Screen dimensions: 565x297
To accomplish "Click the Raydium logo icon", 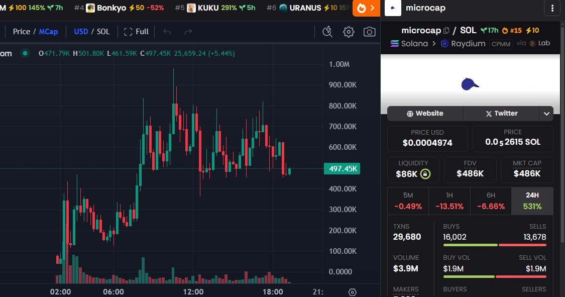I will 444,44.
